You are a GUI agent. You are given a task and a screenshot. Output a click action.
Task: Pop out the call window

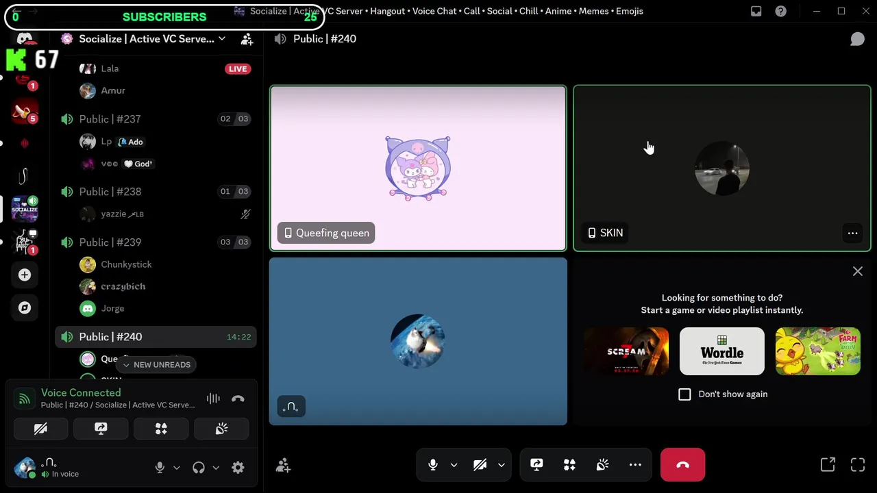[x=828, y=465]
